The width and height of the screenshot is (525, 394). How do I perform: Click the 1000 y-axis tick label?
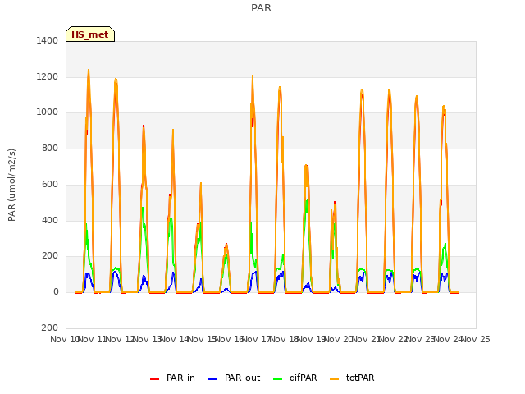coord(48,112)
